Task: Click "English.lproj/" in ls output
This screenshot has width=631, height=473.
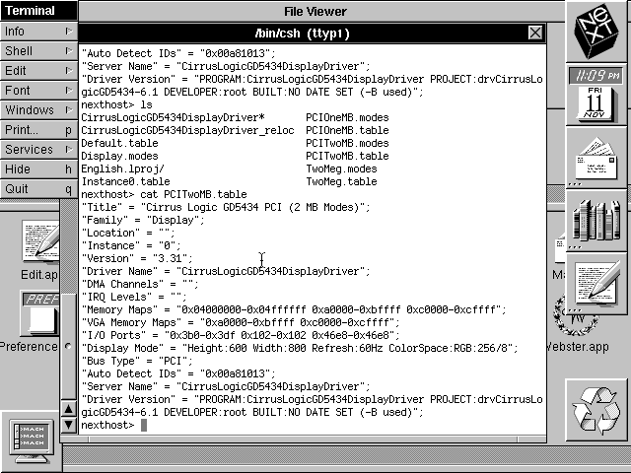Action: (x=122, y=169)
